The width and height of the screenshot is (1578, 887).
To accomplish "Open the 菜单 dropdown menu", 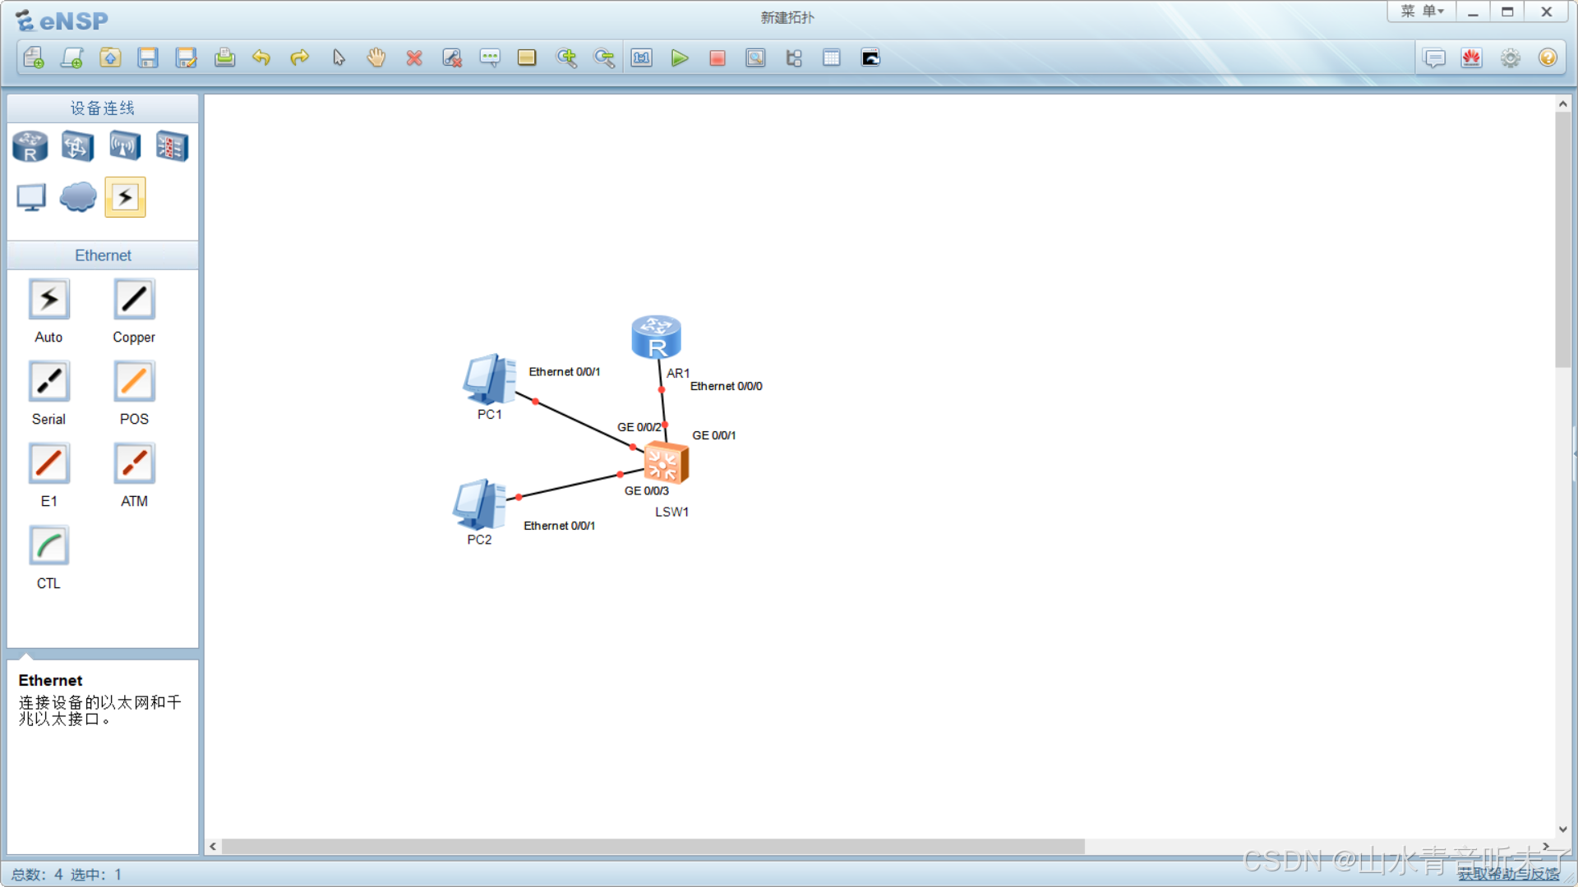I will 1422,11.
